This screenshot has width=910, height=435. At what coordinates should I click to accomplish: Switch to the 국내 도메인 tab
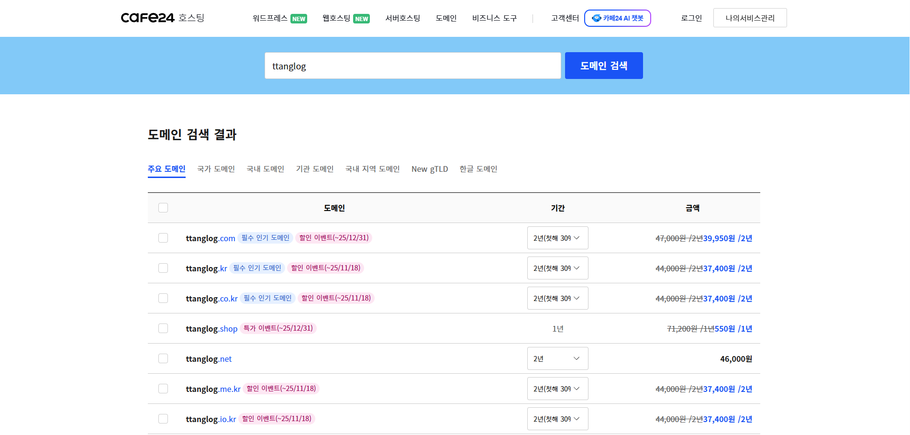266,169
